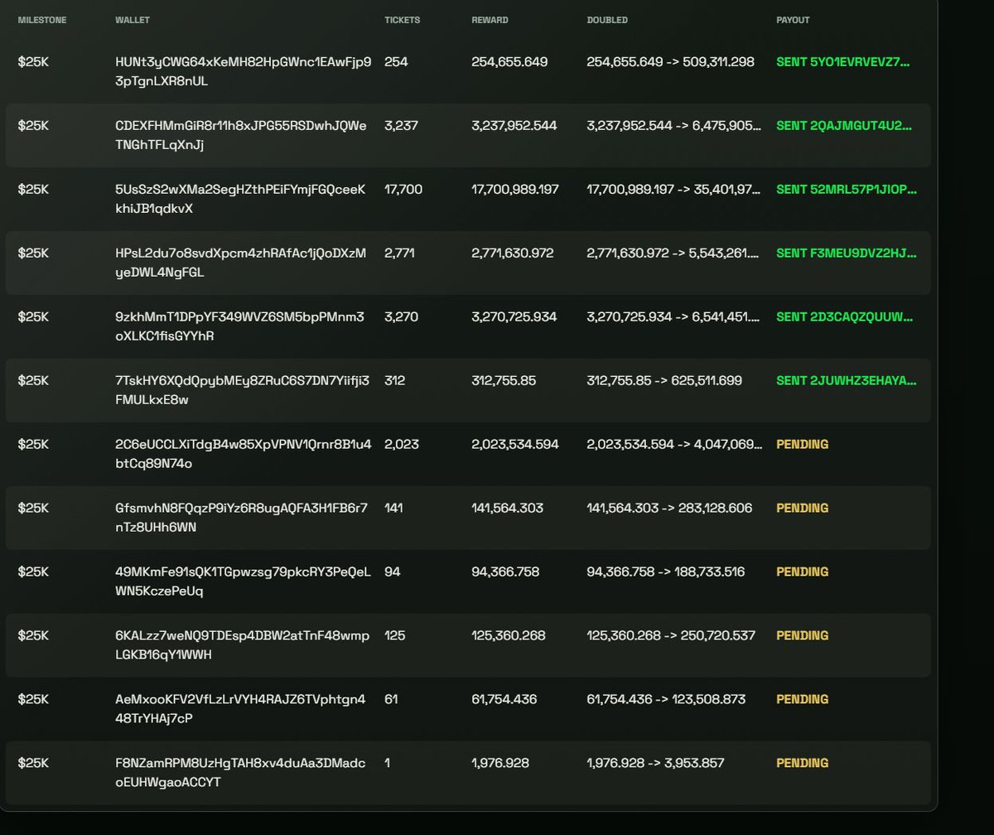Open the SENT 2JUWHZ3EHAYA payout link
Image resolution: width=994 pixels, height=835 pixels.
click(847, 381)
